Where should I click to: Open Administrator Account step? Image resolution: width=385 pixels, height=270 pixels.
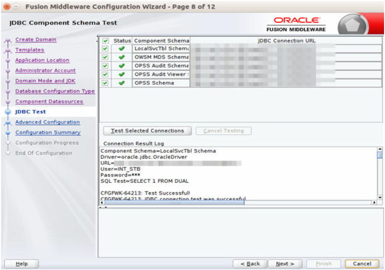point(46,70)
